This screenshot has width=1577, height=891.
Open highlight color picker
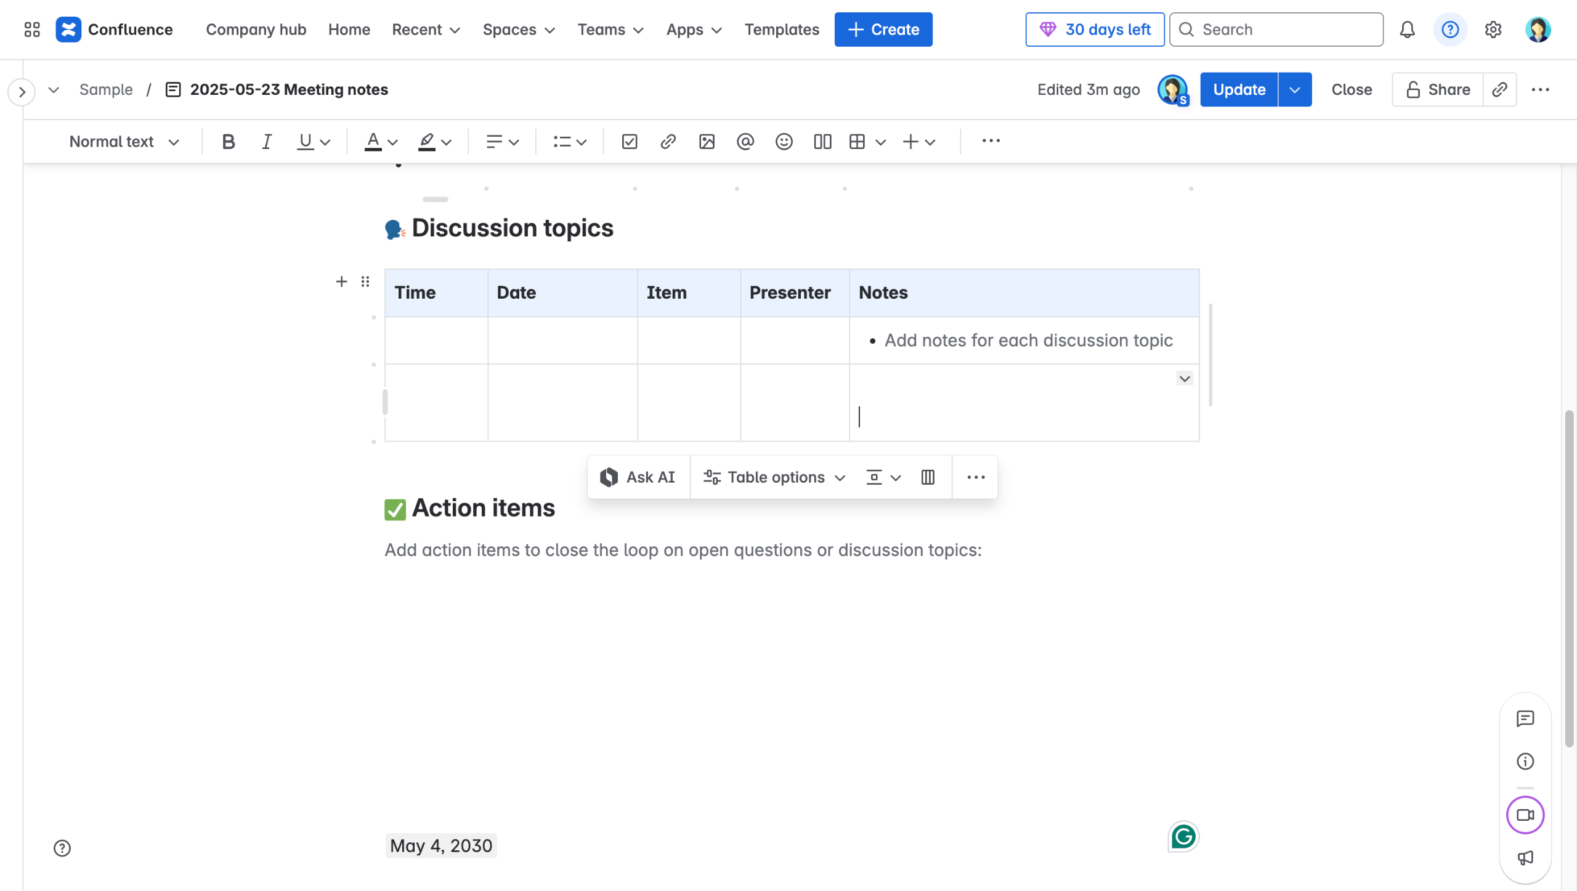(x=435, y=142)
